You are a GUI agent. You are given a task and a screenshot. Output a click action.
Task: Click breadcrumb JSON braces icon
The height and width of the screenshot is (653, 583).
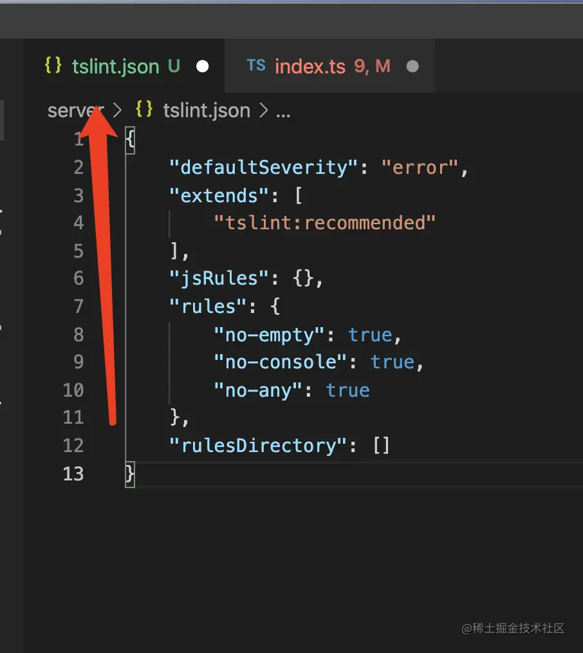[144, 110]
